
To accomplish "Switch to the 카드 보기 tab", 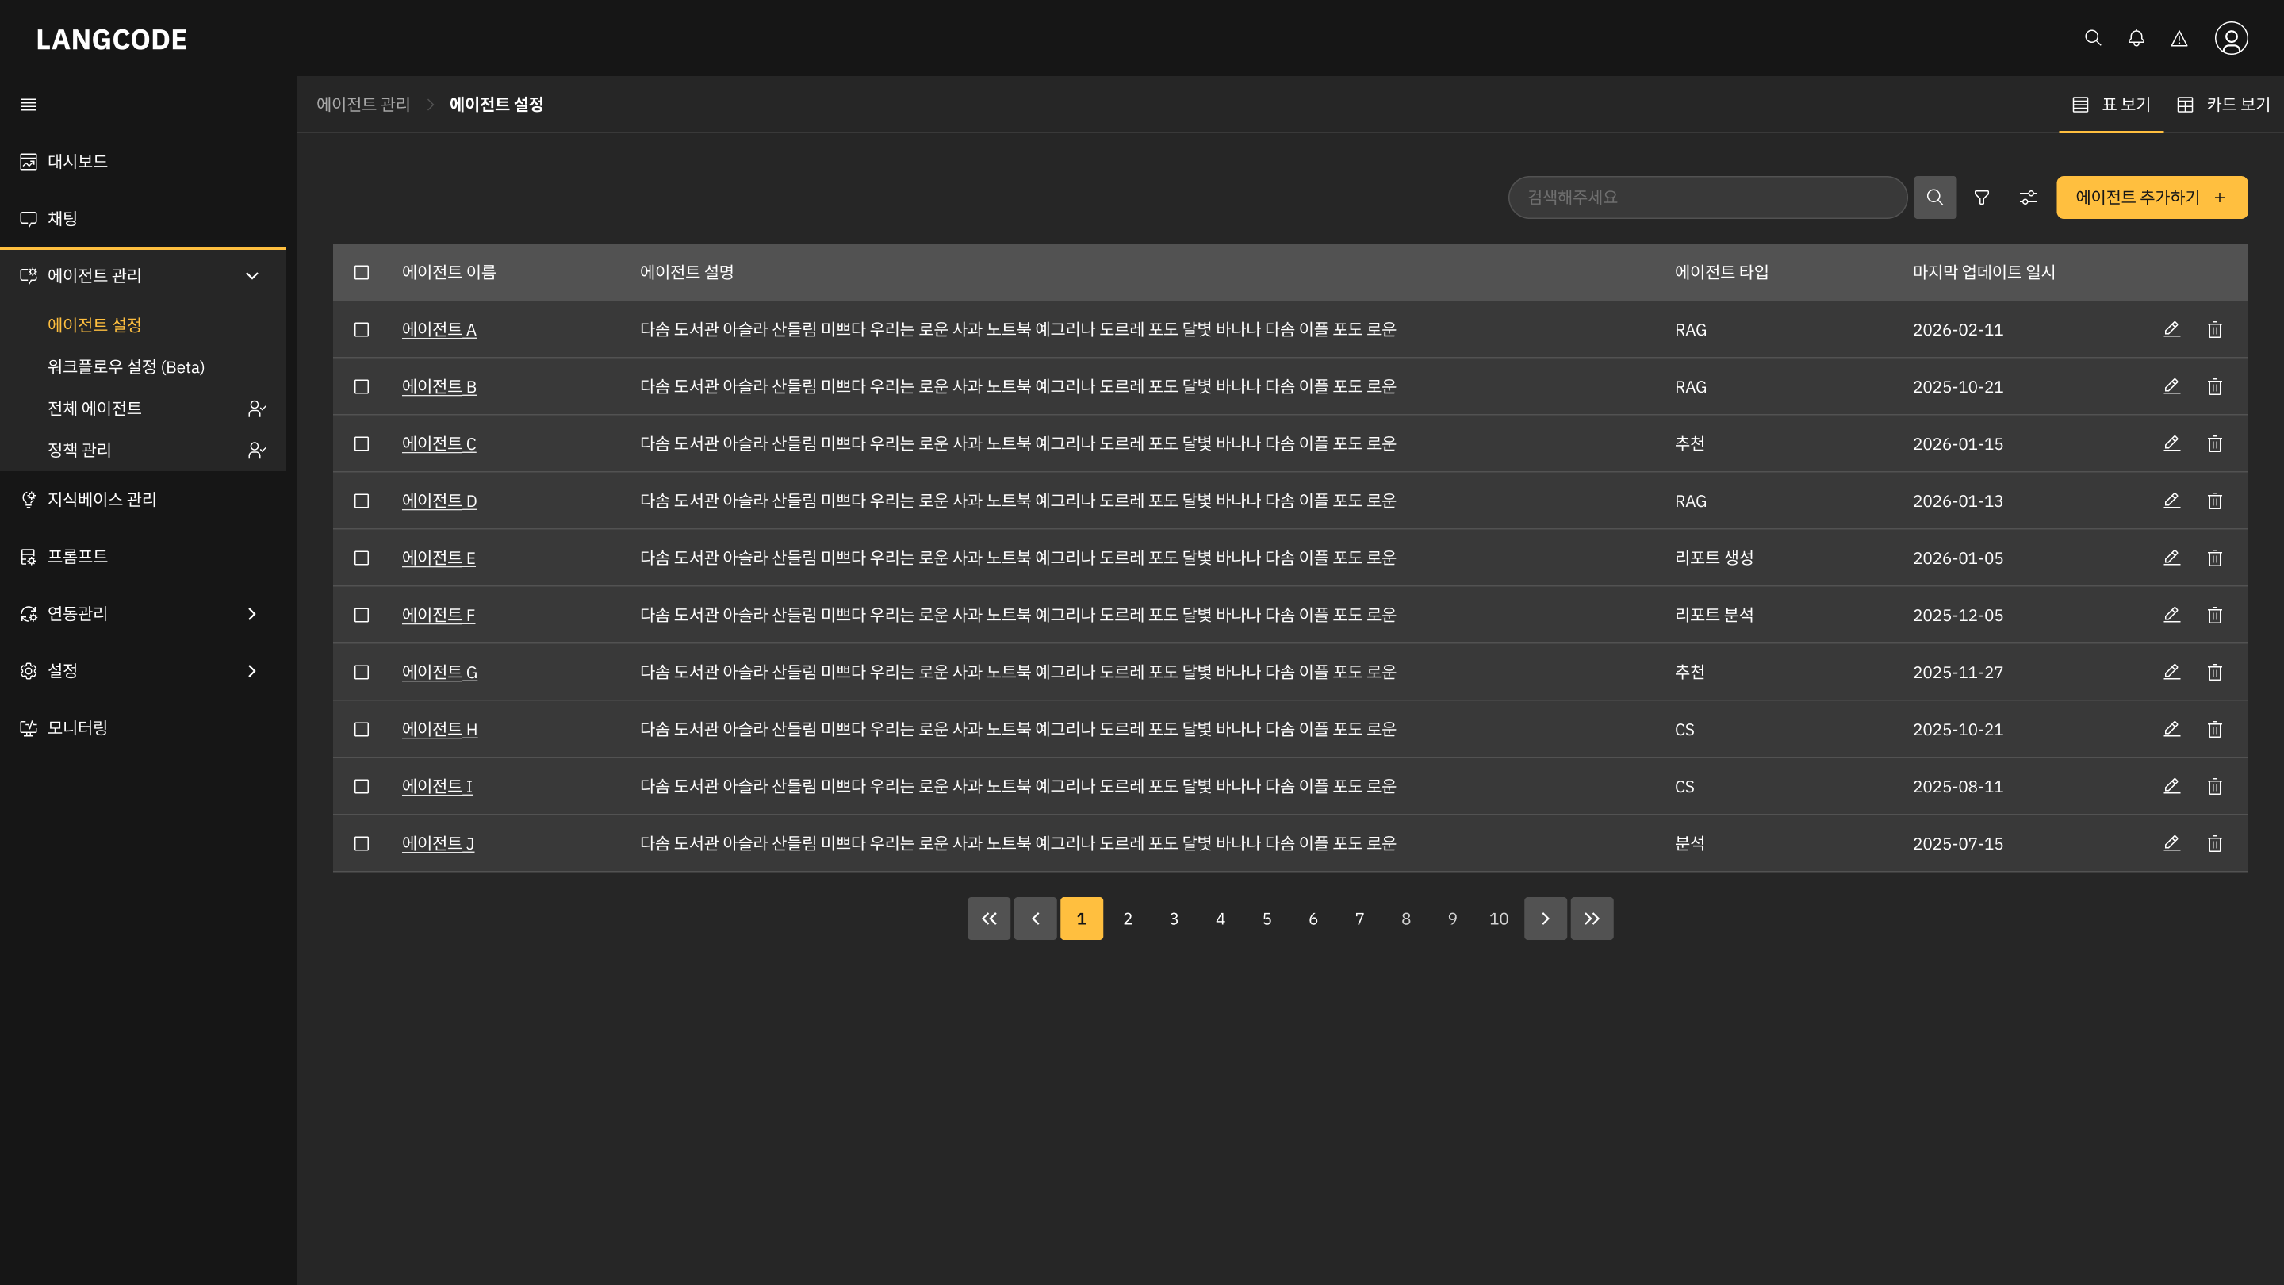I will click(2224, 105).
